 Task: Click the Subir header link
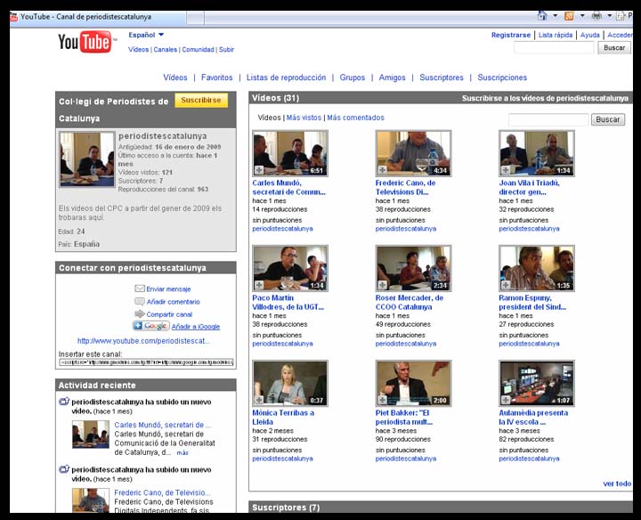pos(226,50)
